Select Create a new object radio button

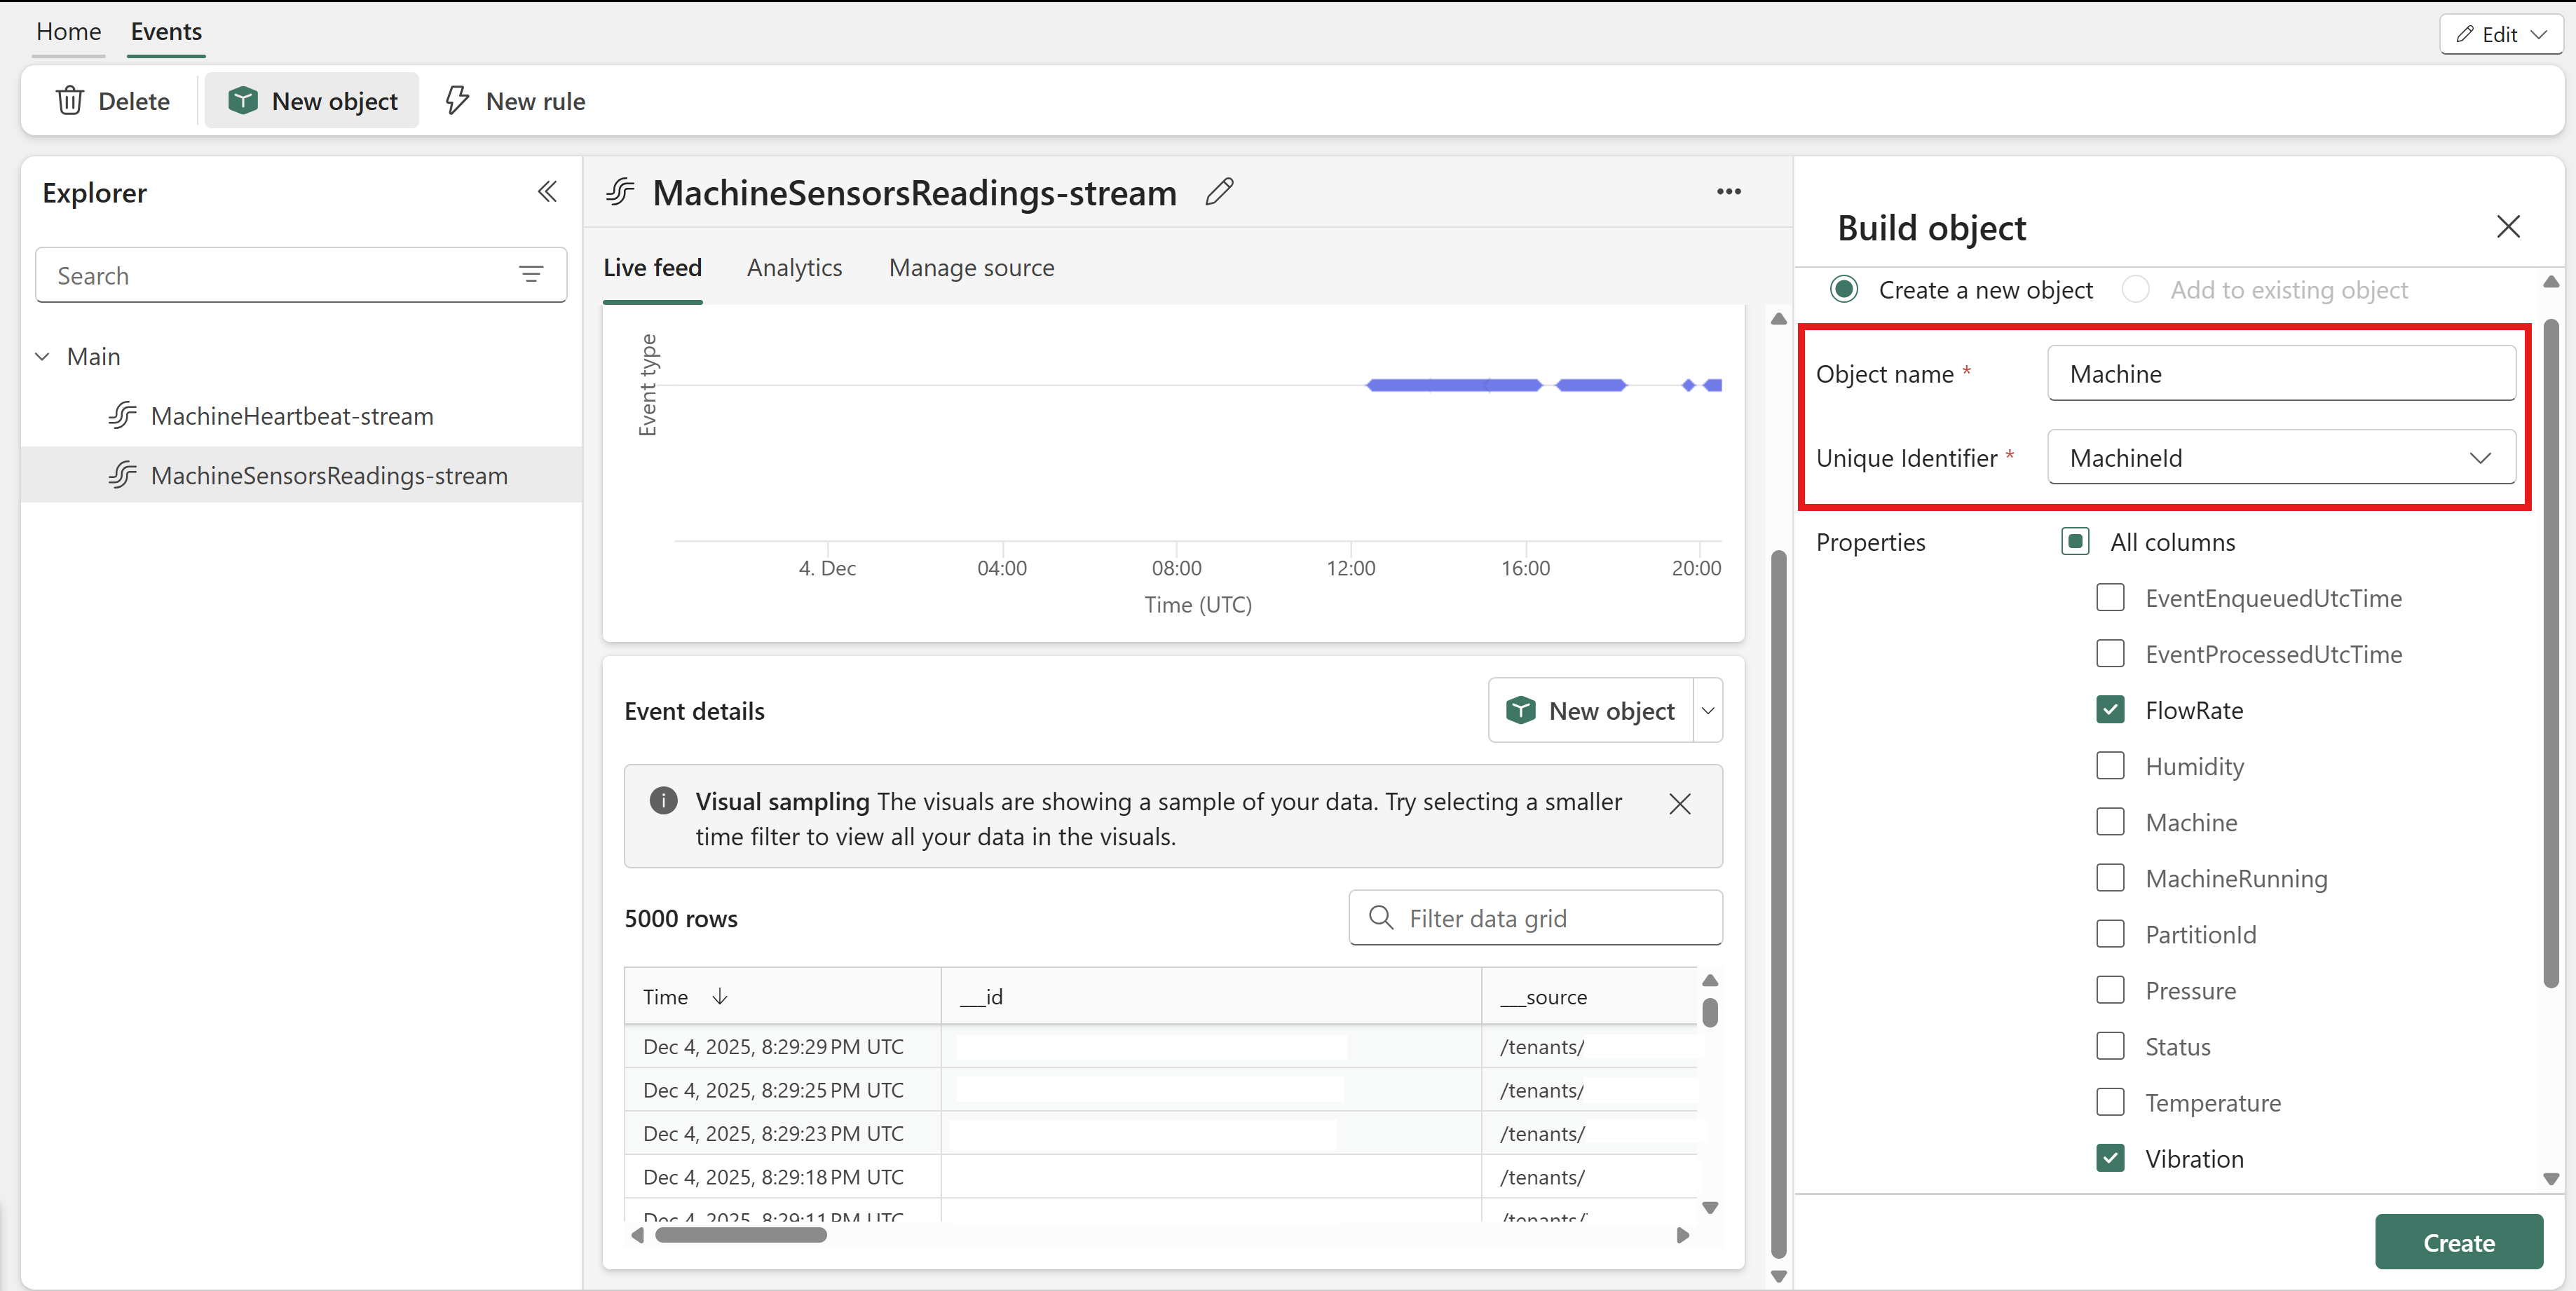(1844, 290)
